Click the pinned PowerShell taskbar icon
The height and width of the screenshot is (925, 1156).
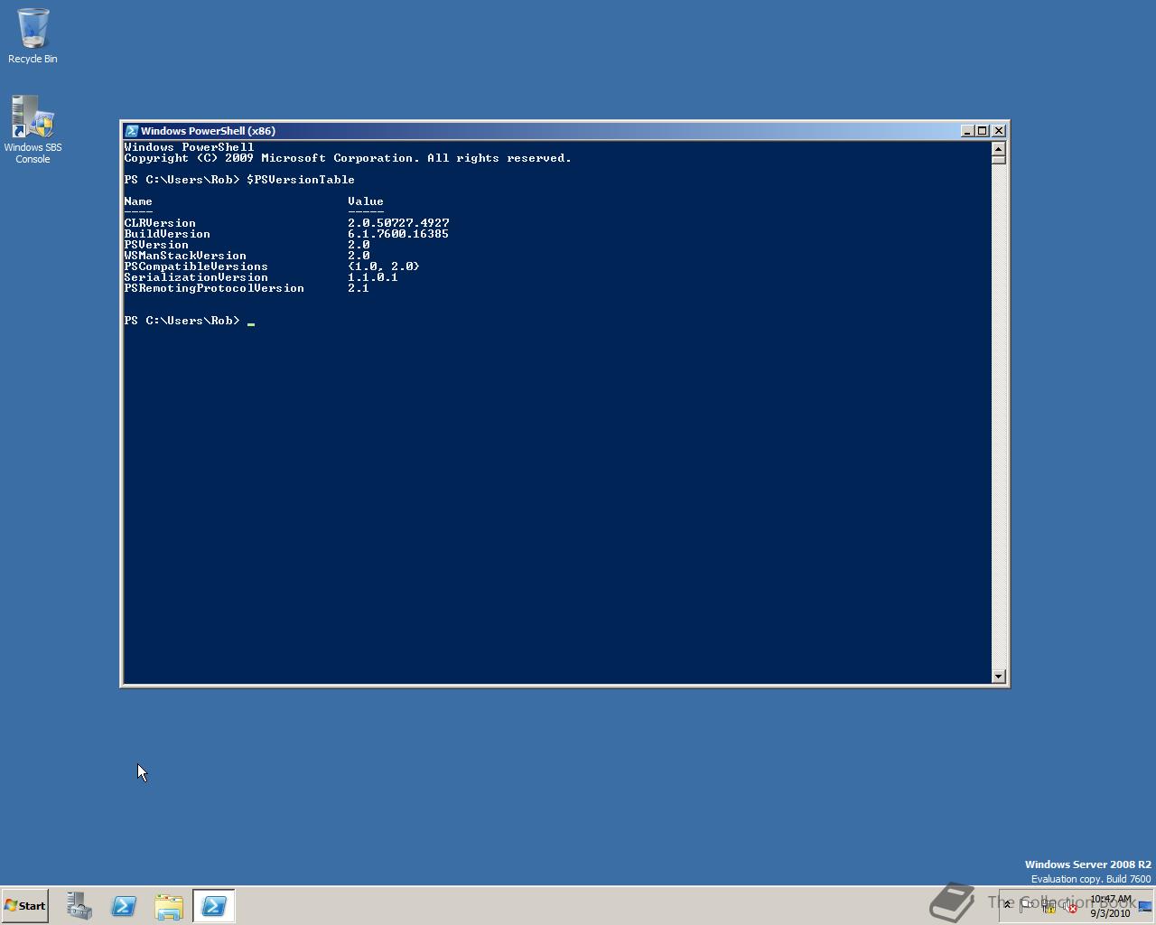[124, 906]
